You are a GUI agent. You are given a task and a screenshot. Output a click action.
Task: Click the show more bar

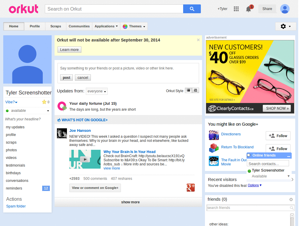click(128, 202)
